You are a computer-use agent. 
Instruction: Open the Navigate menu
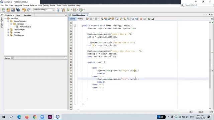click(x=18, y=5)
